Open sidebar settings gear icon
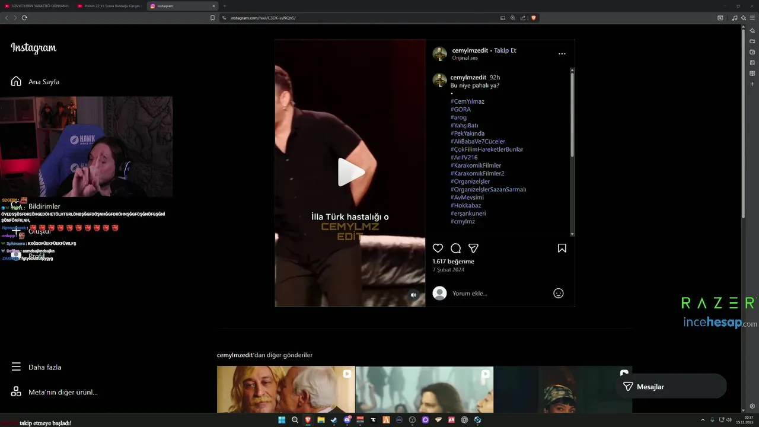This screenshot has width=759, height=427. tap(752, 406)
